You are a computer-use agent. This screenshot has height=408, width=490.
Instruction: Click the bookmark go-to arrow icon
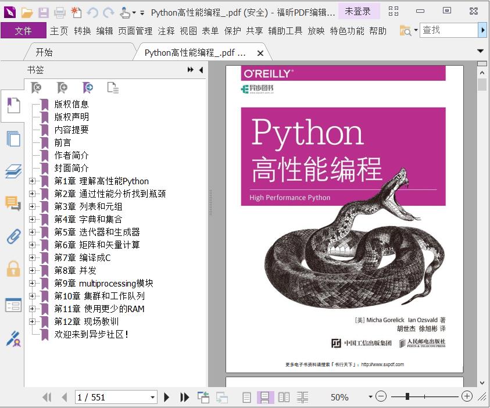(88, 88)
